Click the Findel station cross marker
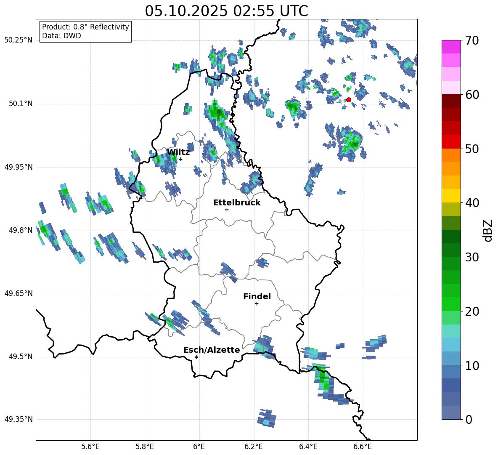The width and height of the screenshot is (498, 455). click(257, 304)
